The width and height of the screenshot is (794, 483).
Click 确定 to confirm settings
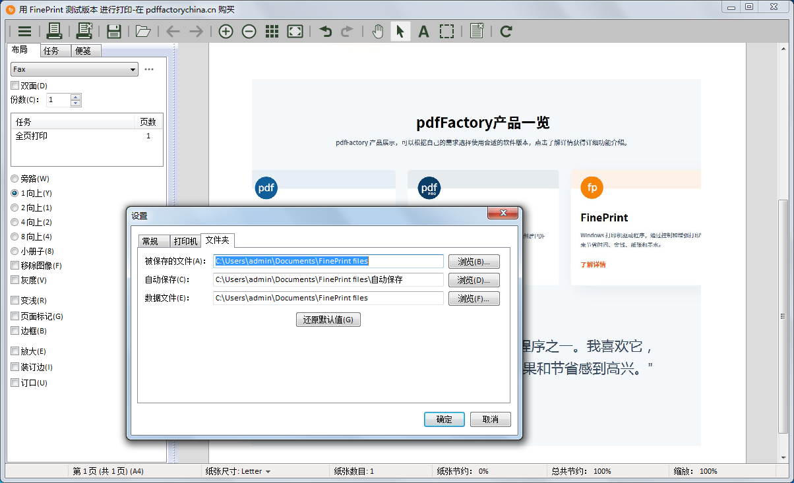click(x=444, y=419)
